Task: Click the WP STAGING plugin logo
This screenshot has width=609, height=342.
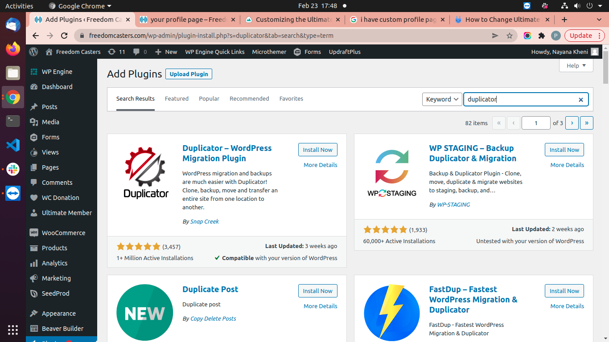Action: [392, 173]
